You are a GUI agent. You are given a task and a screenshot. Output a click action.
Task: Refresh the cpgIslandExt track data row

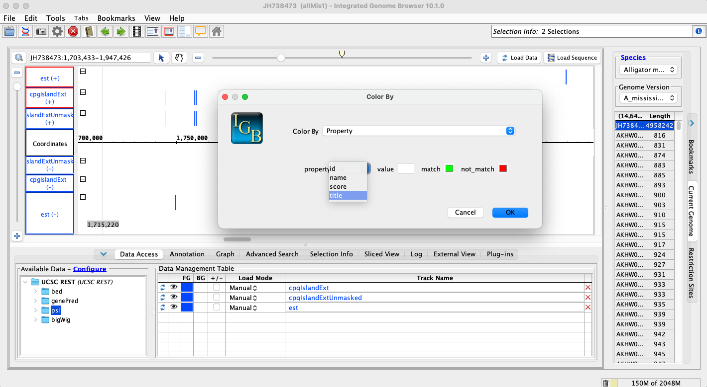click(163, 288)
